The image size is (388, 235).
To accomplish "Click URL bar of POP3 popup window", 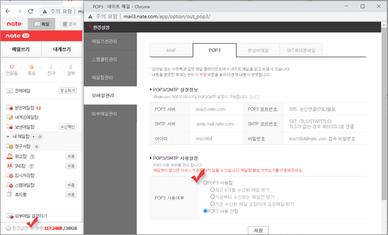I will coord(167,17).
